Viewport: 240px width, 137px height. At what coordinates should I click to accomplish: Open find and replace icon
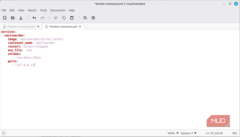coord(93,18)
